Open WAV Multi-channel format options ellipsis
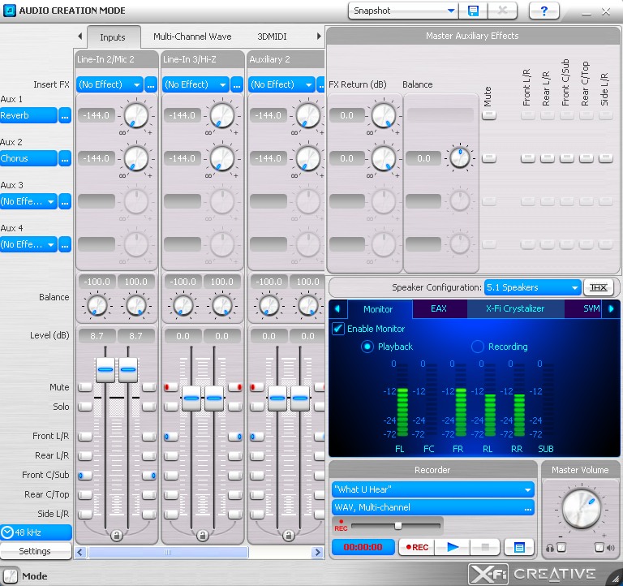The height and width of the screenshot is (586, 623). 527,508
